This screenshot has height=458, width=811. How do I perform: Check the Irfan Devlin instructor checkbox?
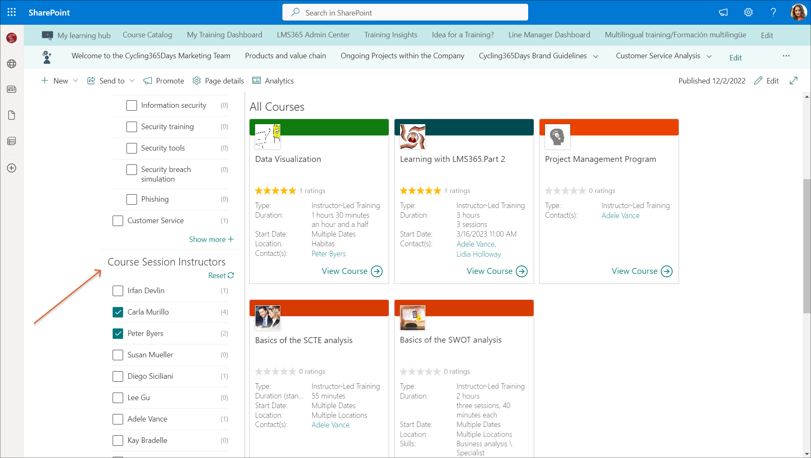tap(118, 291)
